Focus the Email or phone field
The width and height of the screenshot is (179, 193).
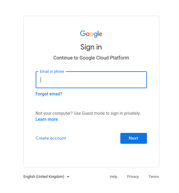[x=91, y=80]
